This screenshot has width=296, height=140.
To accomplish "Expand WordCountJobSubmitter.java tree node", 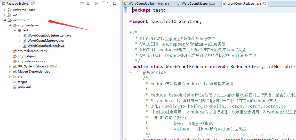I will [x=20, y=35].
